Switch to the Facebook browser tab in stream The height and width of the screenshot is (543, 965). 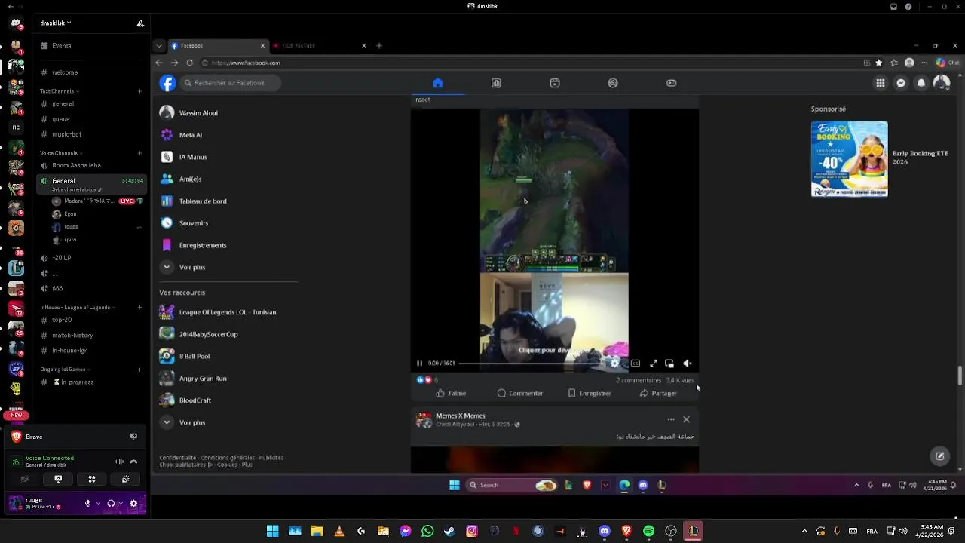(217, 45)
